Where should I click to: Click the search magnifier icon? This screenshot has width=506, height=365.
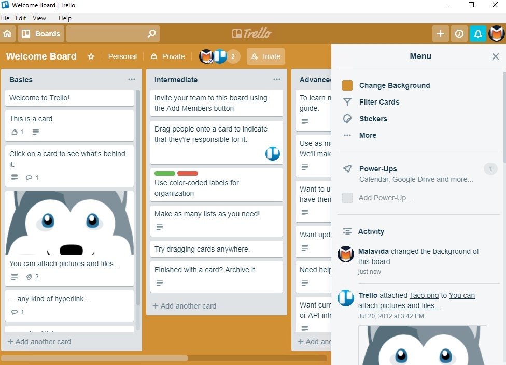click(151, 34)
